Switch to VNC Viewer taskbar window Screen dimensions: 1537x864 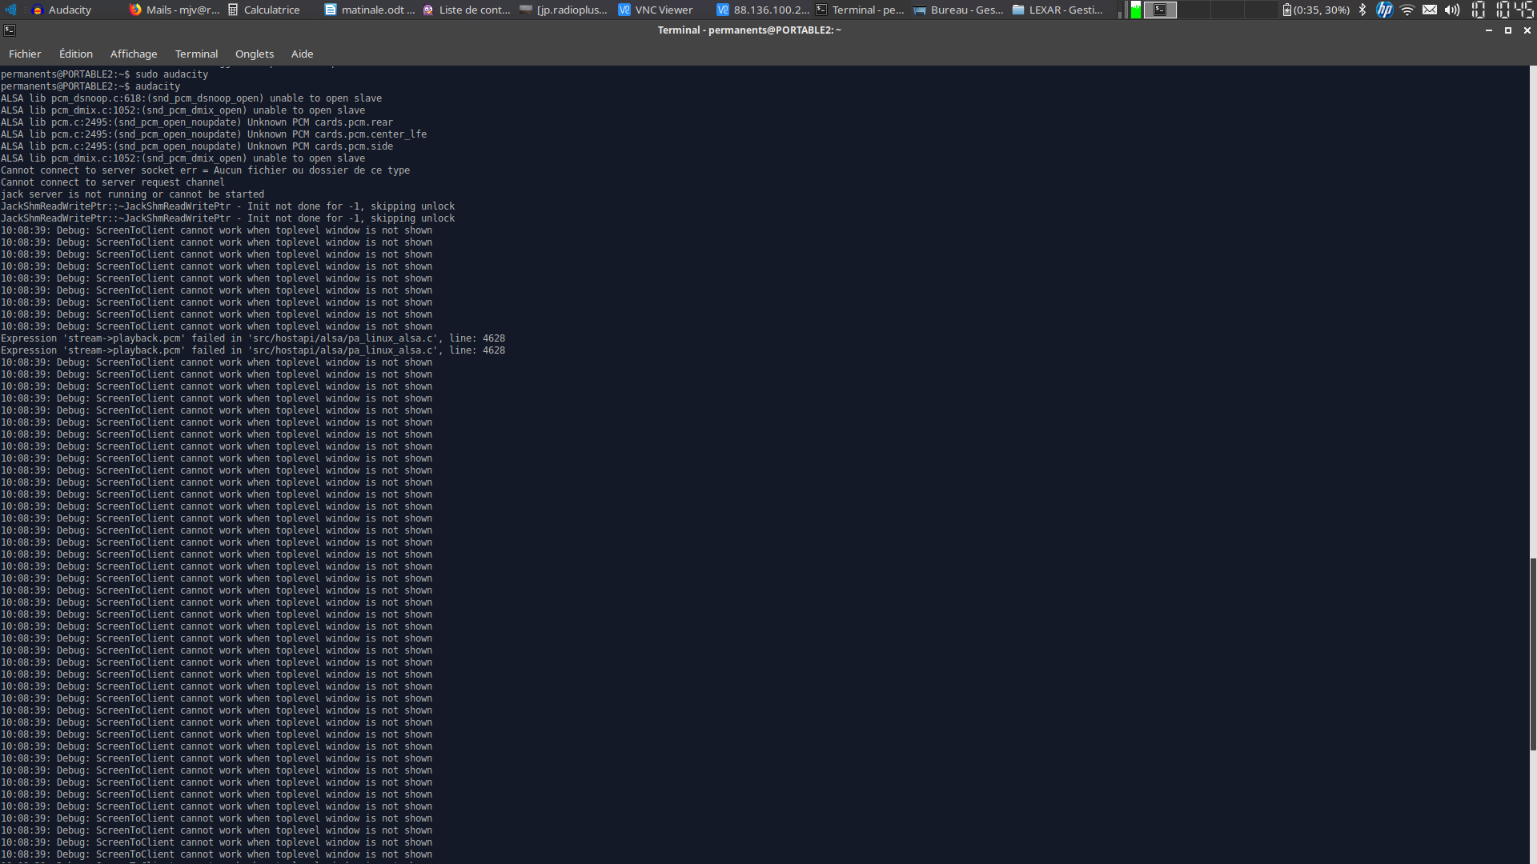tap(656, 10)
